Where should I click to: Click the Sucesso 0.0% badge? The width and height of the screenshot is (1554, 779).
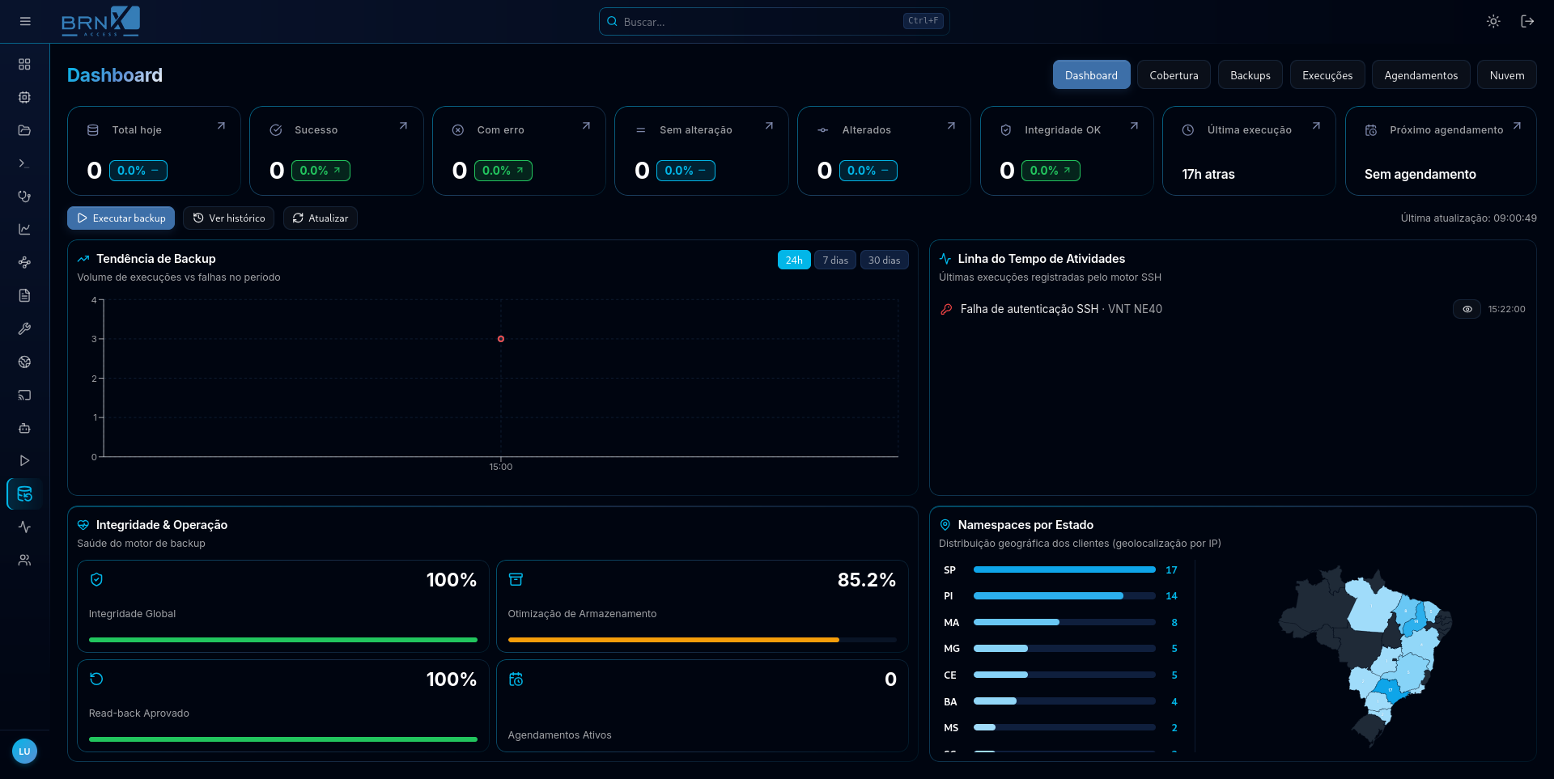(x=321, y=171)
